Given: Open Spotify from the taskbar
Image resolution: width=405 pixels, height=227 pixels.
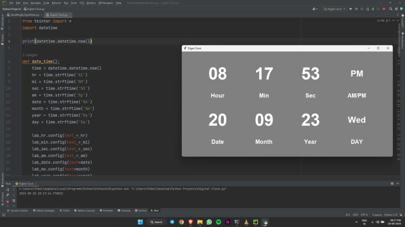Looking at the screenshot, I should pos(219,222).
